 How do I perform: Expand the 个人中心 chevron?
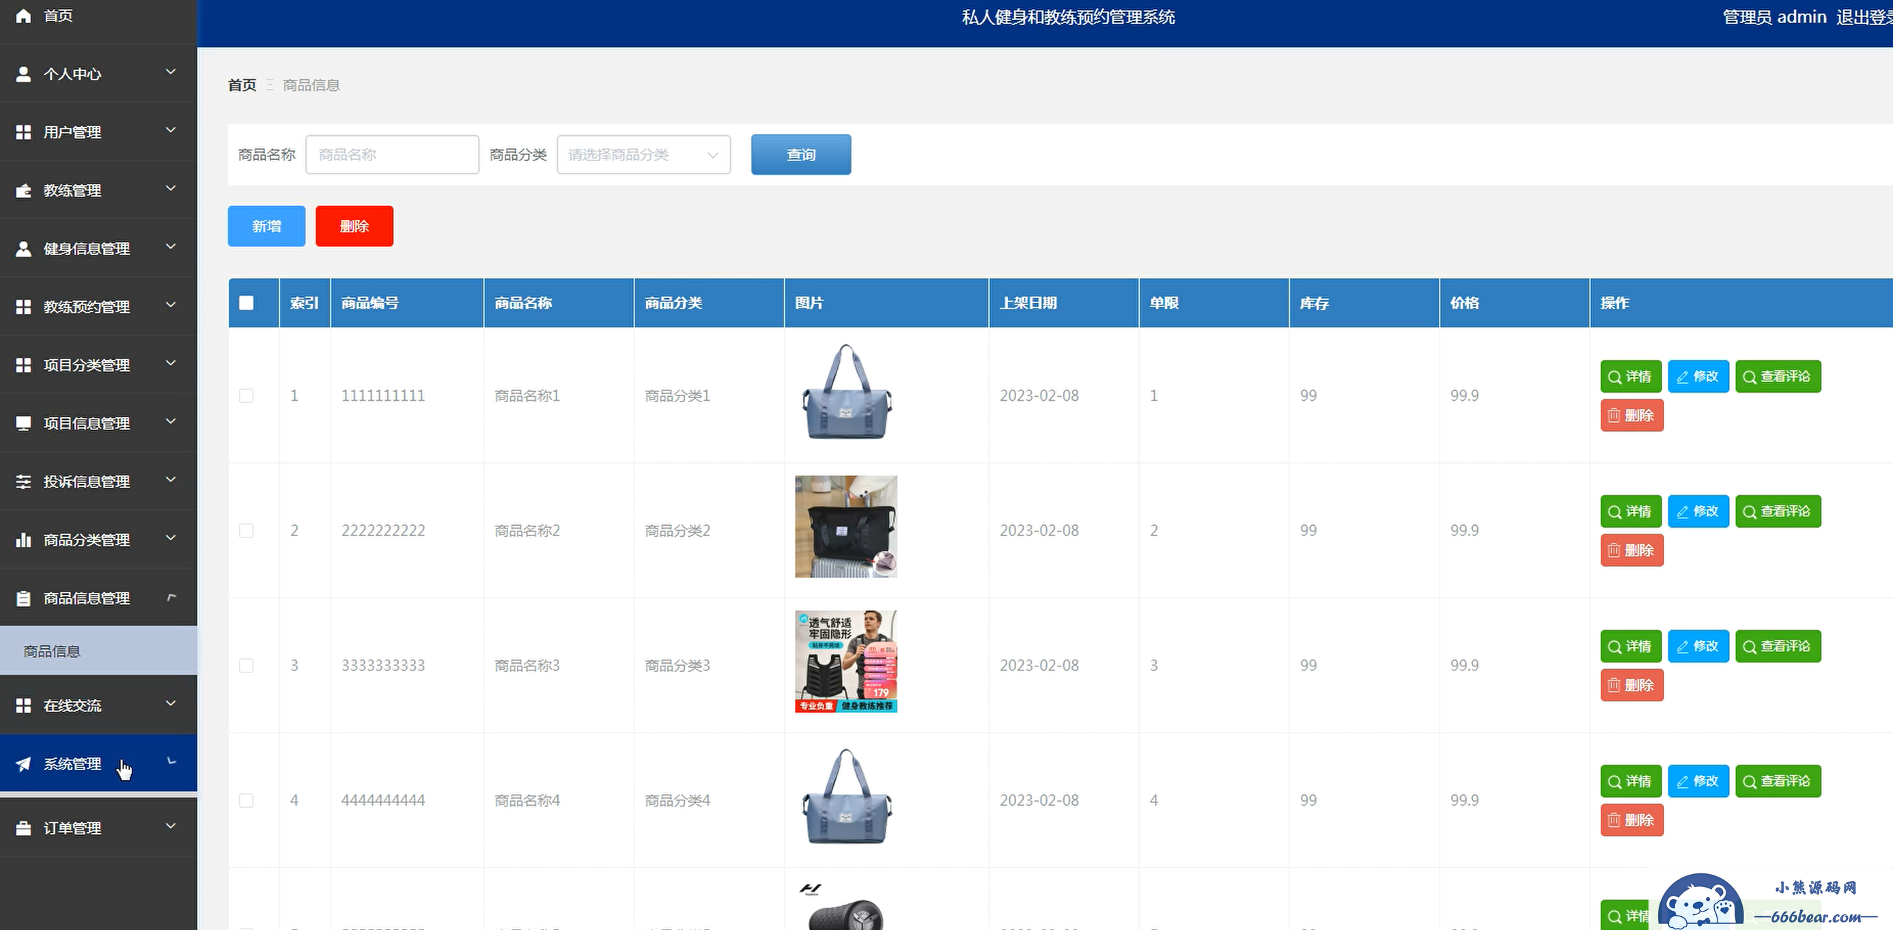(x=171, y=72)
